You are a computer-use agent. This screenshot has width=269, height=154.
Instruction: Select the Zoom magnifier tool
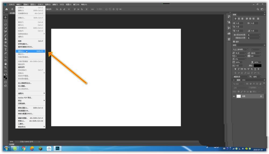(x=5, y=67)
